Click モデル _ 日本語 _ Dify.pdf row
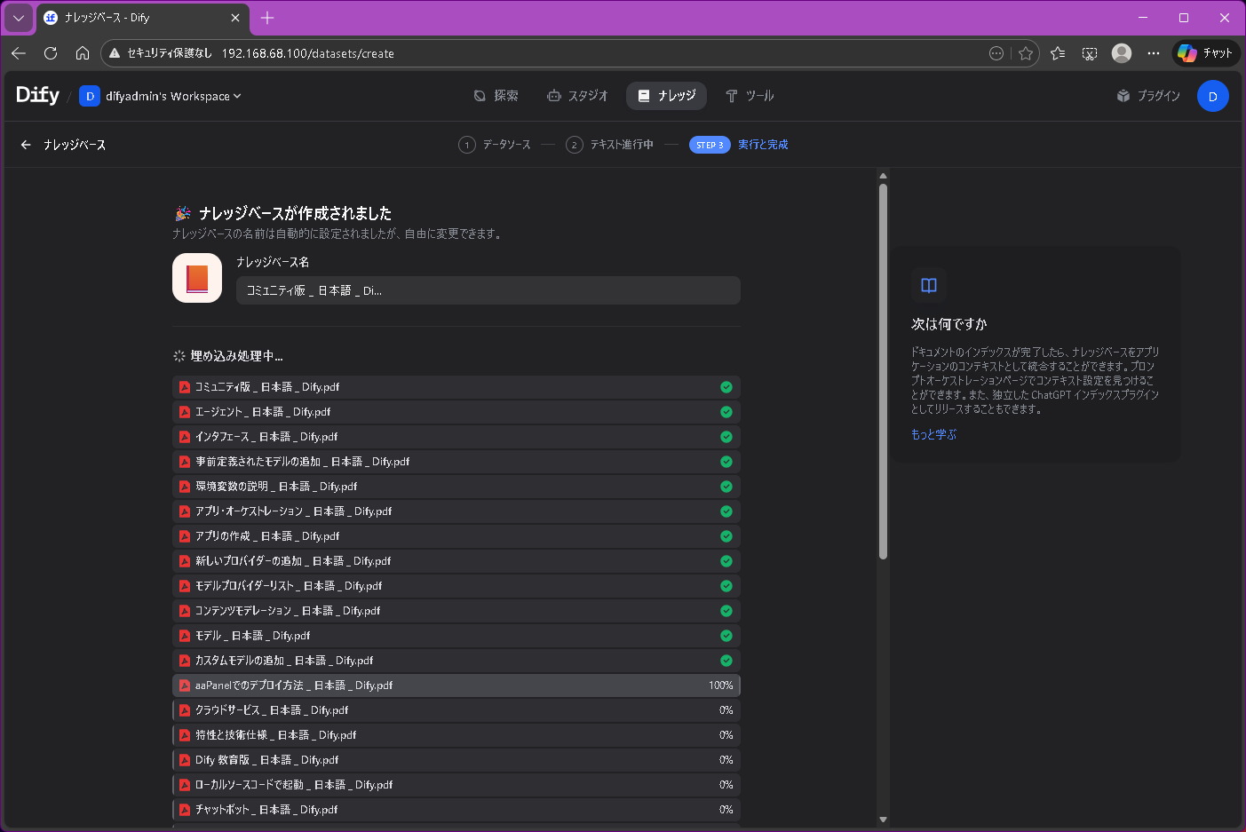 [x=456, y=636]
